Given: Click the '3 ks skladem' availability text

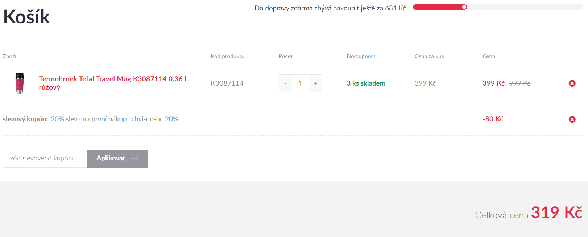Looking at the screenshot, I should click(x=366, y=83).
